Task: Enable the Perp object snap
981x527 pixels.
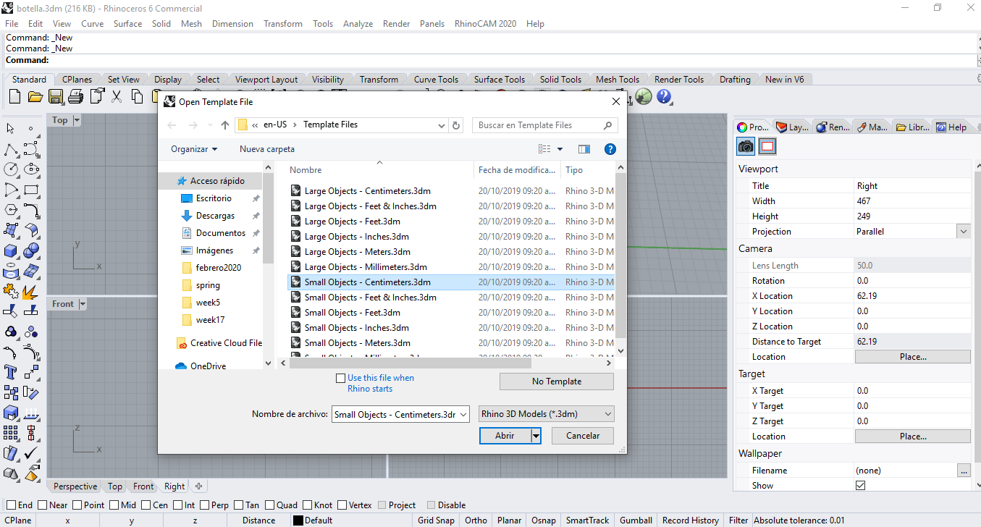Action: tap(204, 505)
